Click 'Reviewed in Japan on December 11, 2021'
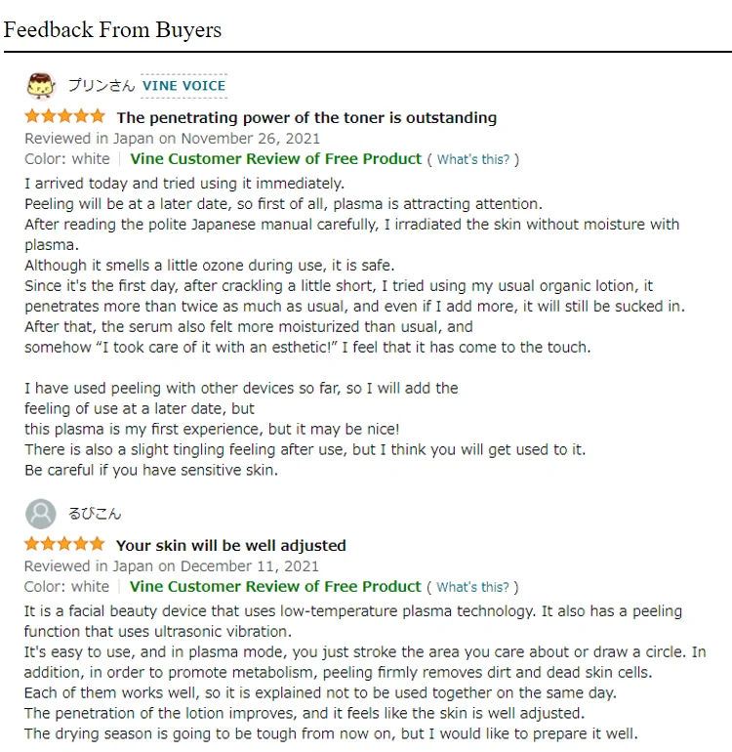The height and width of the screenshot is (752, 732). point(171,566)
